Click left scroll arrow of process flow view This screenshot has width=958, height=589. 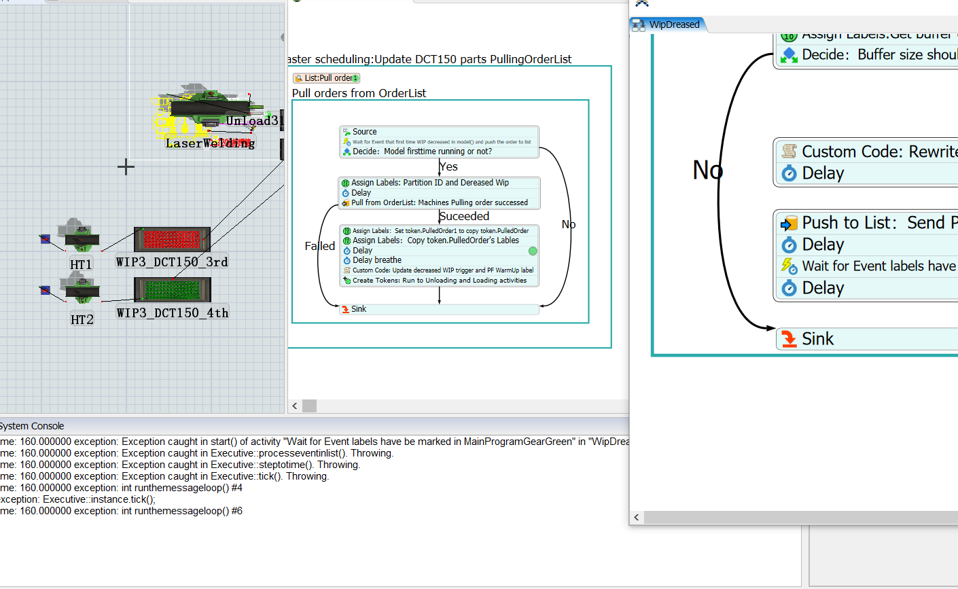pos(295,406)
